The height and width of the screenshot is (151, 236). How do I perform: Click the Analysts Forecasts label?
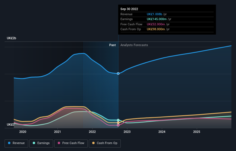[134, 45]
